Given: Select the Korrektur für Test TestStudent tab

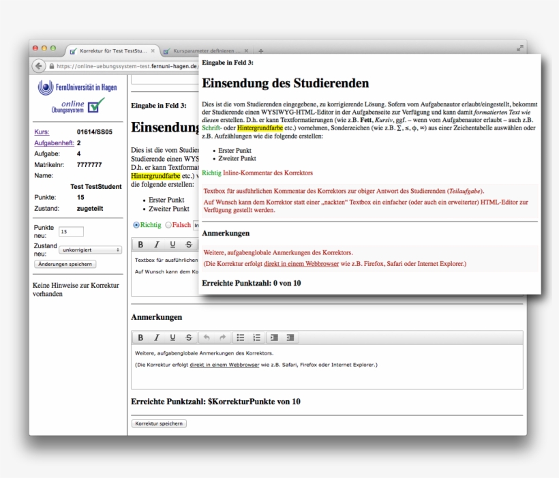Looking at the screenshot, I should tap(112, 51).
